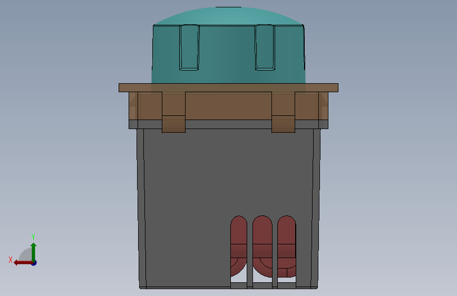
Task: Select the teal dome cap of the model
Action: coord(228,45)
